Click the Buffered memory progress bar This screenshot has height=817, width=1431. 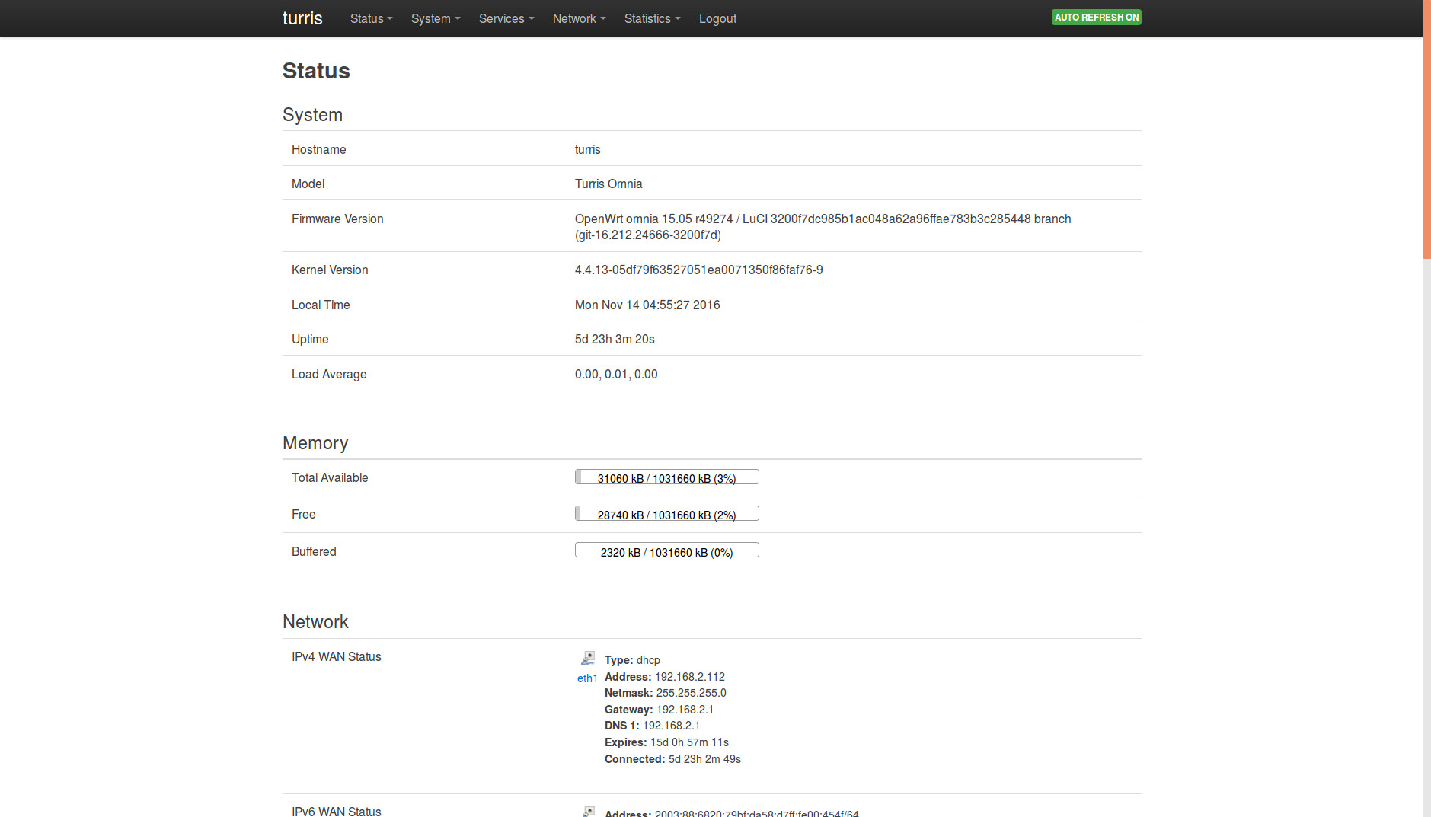pyautogui.click(x=666, y=550)
